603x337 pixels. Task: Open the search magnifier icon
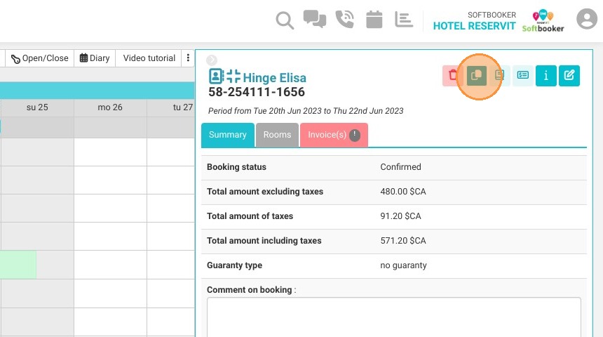[x=285, y=20]
